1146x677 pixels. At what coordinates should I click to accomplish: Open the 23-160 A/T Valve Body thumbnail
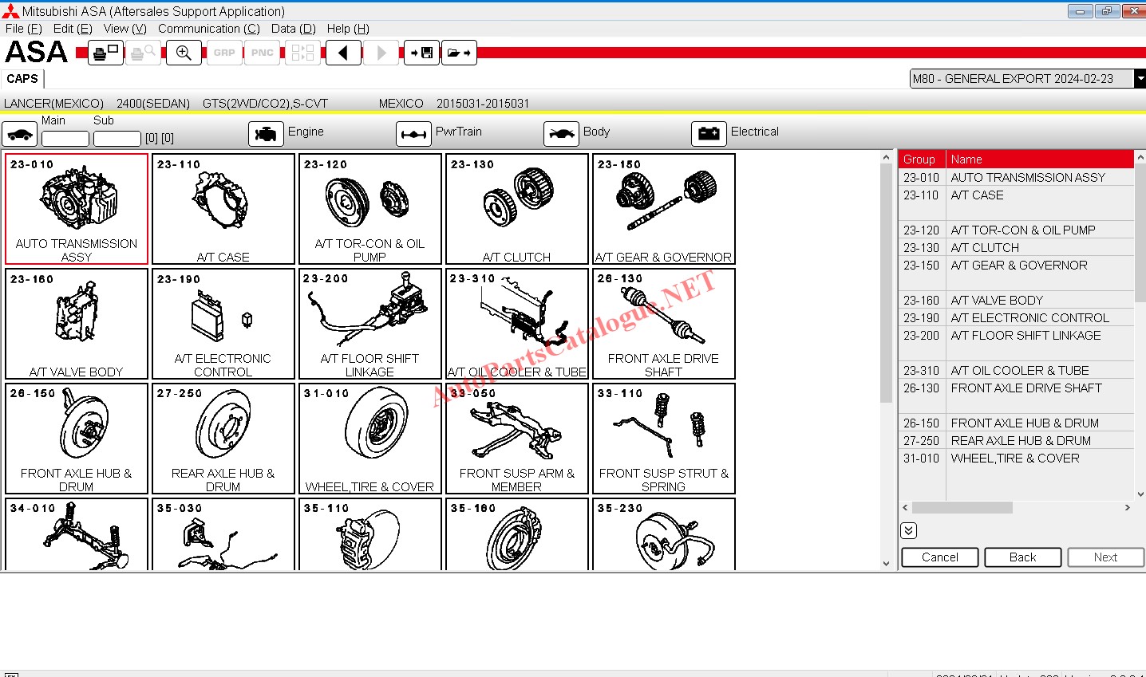[x=77, y=324]
